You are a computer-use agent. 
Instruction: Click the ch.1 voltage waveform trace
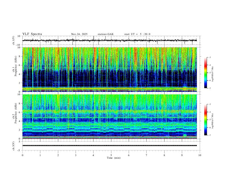109,40
